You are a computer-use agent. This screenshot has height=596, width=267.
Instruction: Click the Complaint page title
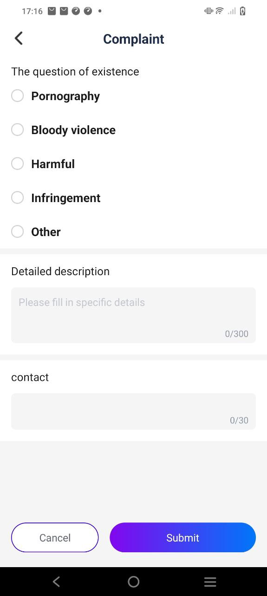134,39
